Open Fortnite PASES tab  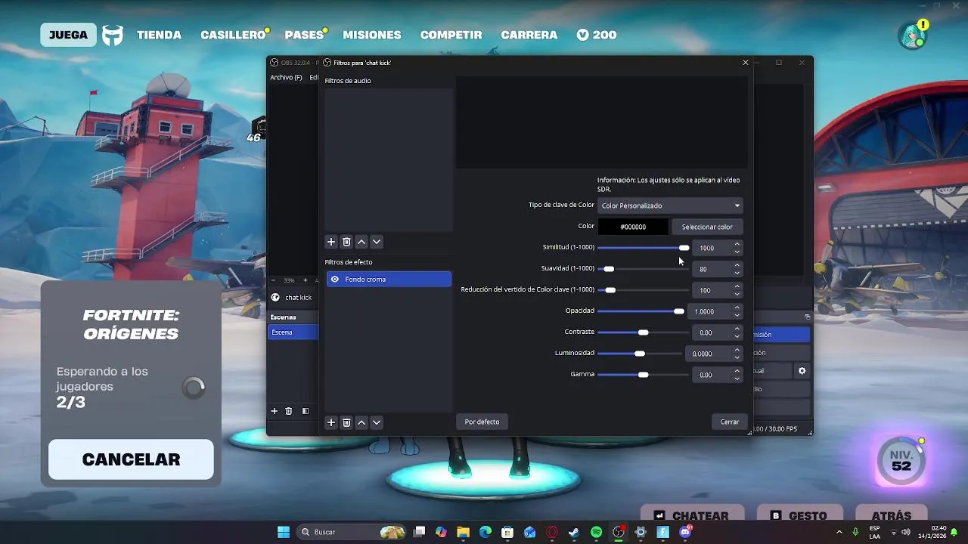tap(305, 35)
